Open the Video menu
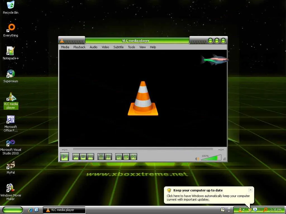Screen dimensions: 286x214 [x=105, y=47]
